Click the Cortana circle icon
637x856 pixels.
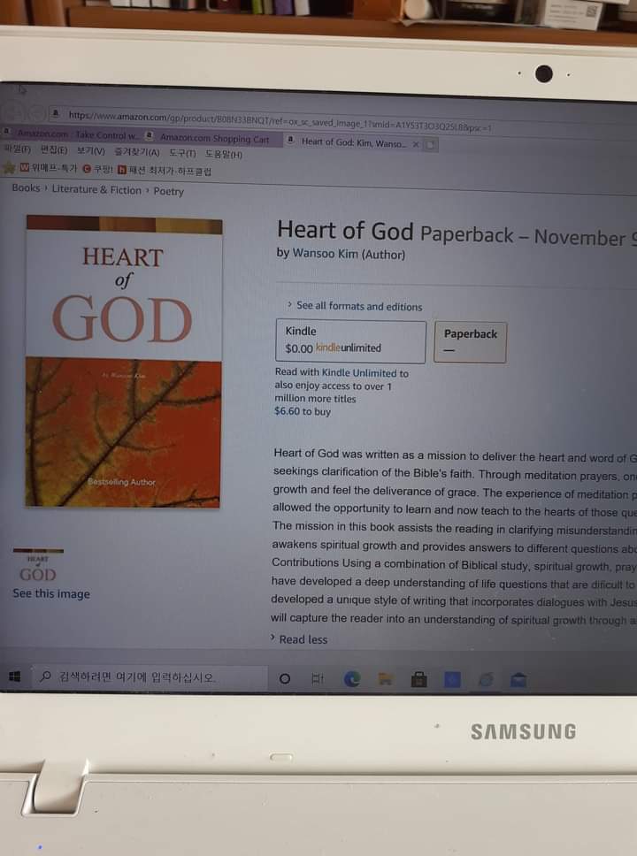click(285, 678)
